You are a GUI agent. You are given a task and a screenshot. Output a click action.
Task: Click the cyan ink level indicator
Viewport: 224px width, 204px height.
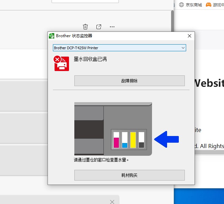tap(125, 140)
